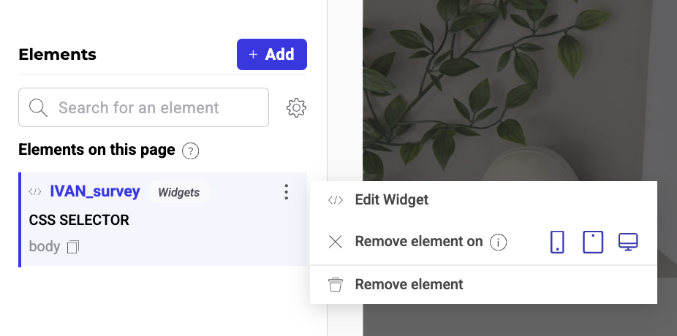This screenshot has height=336, width=677.
Task: Click the X icon beside Remove element on
Action: click(x=336, y=242)
